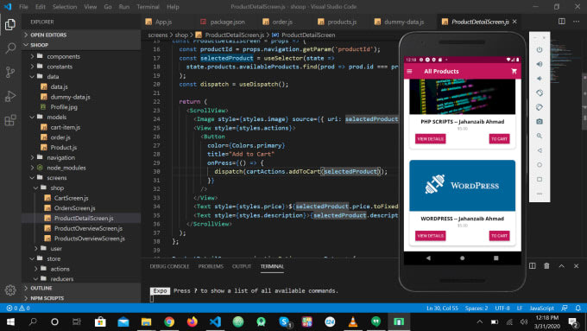The width and height of the screenshot is (587, 331).
Task: Open the Manage gear in activity bar
Action: pyautogui.click(x=10, y=290)
